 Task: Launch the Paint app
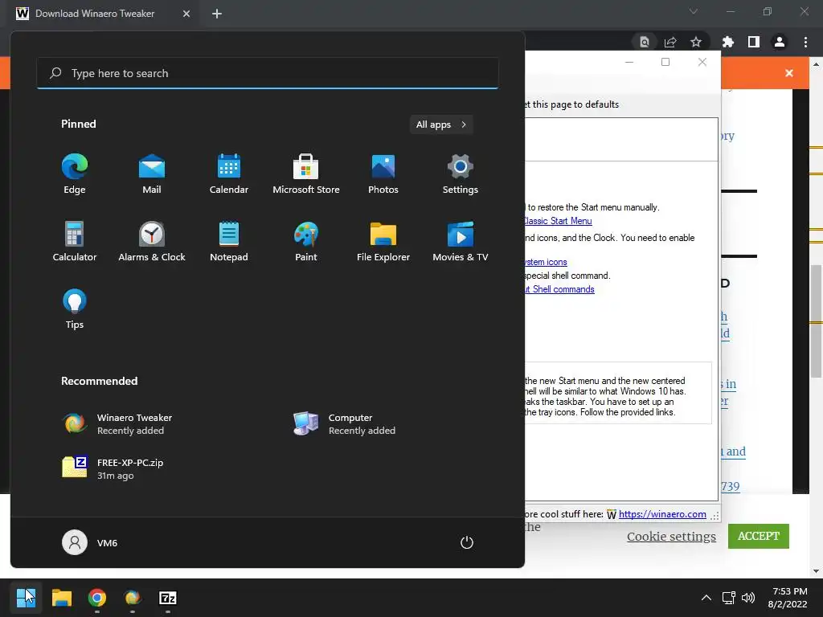point(306,241)
